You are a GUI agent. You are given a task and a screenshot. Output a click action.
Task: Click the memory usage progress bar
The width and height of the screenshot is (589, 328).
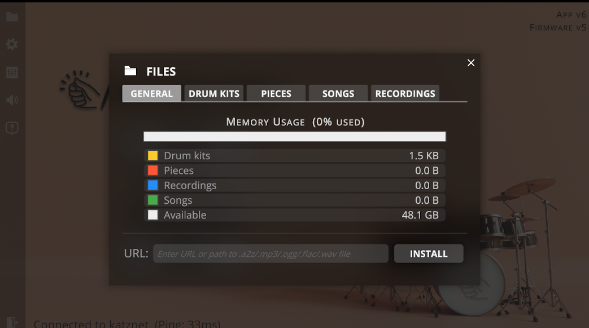click(294, 136)
